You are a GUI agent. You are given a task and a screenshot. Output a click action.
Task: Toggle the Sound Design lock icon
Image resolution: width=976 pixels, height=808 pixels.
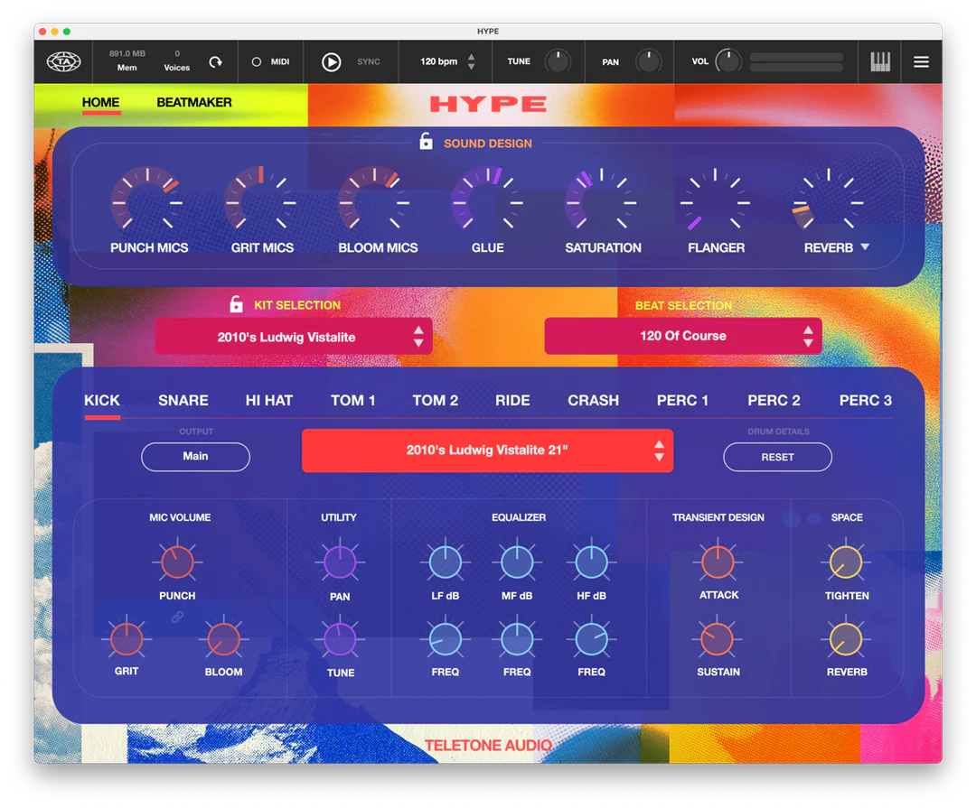(426, 141)
